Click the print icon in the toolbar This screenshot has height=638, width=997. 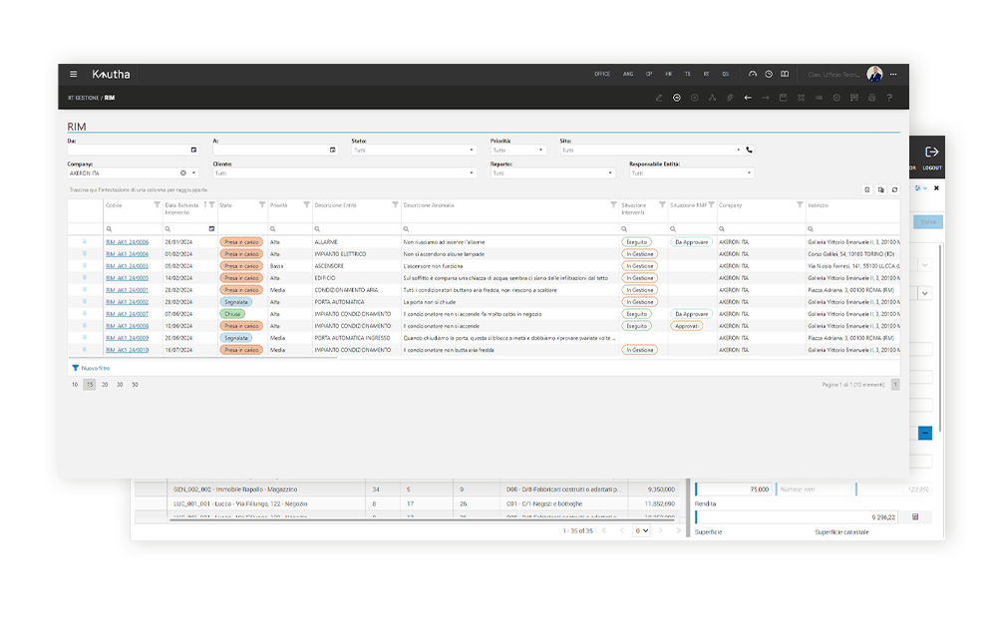click(x=871, y=98)
